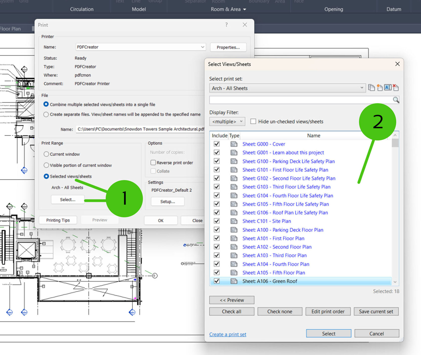Click the printer Properties button
Image resolution: width=421 pixels, height=355 pixels.
point(228,47)
